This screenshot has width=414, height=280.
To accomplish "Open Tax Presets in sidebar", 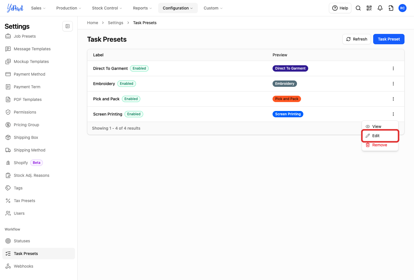I will [x=39, y=201].
